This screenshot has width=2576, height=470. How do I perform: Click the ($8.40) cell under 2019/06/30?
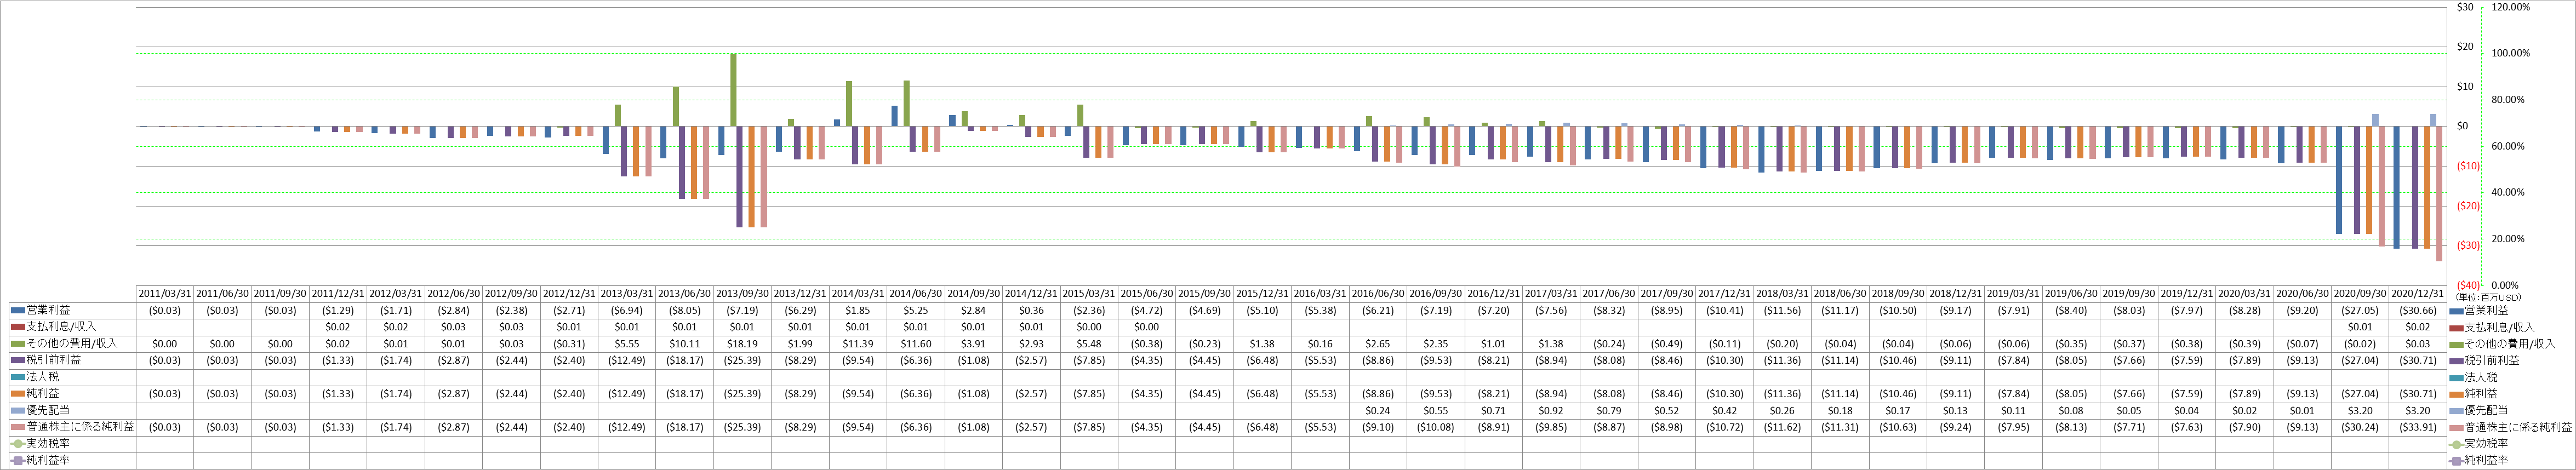coord(2072,311)
